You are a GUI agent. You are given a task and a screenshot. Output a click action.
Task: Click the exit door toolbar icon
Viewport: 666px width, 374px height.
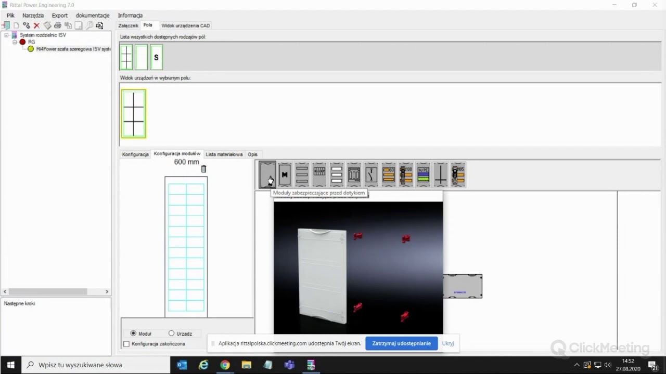[6, 25]
